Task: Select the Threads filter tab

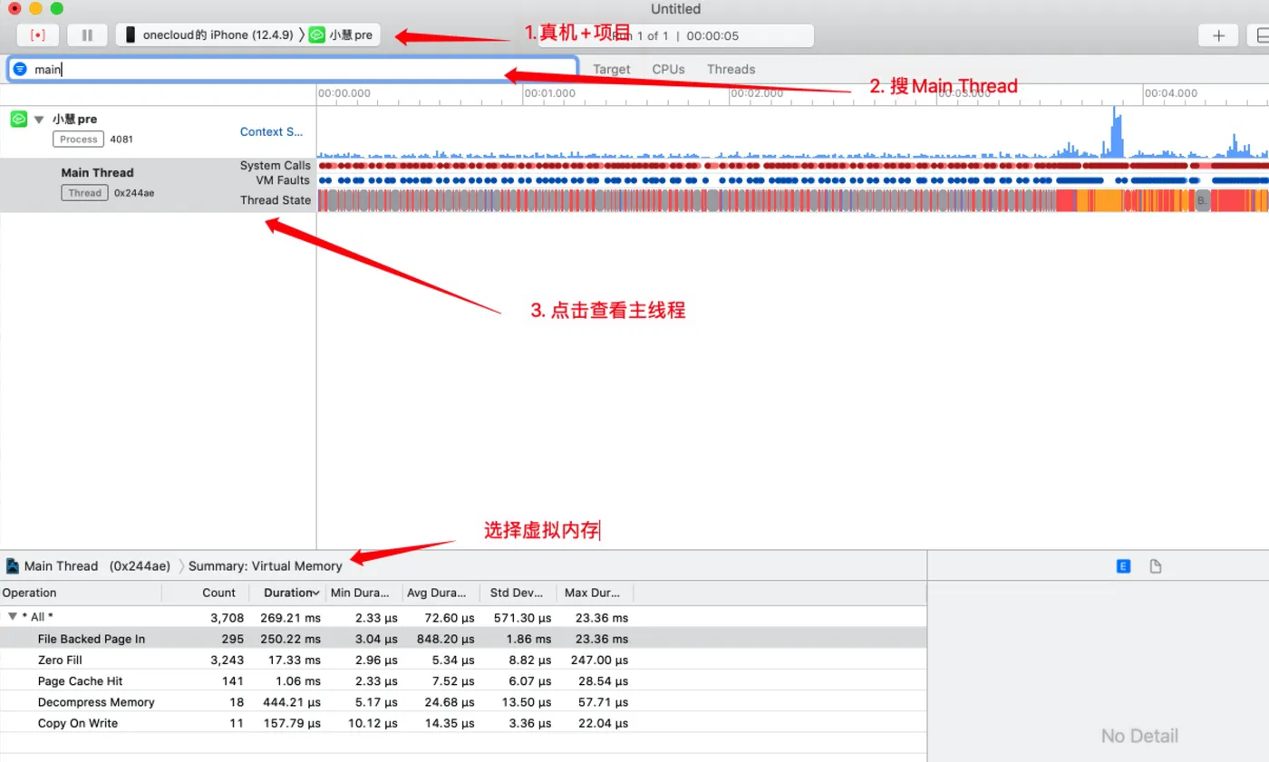Action: [x=731, y=69]
